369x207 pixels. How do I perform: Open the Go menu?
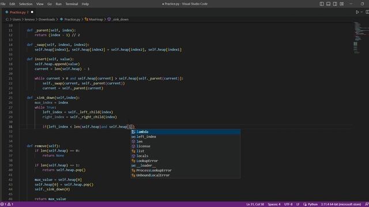click(50, 4)
